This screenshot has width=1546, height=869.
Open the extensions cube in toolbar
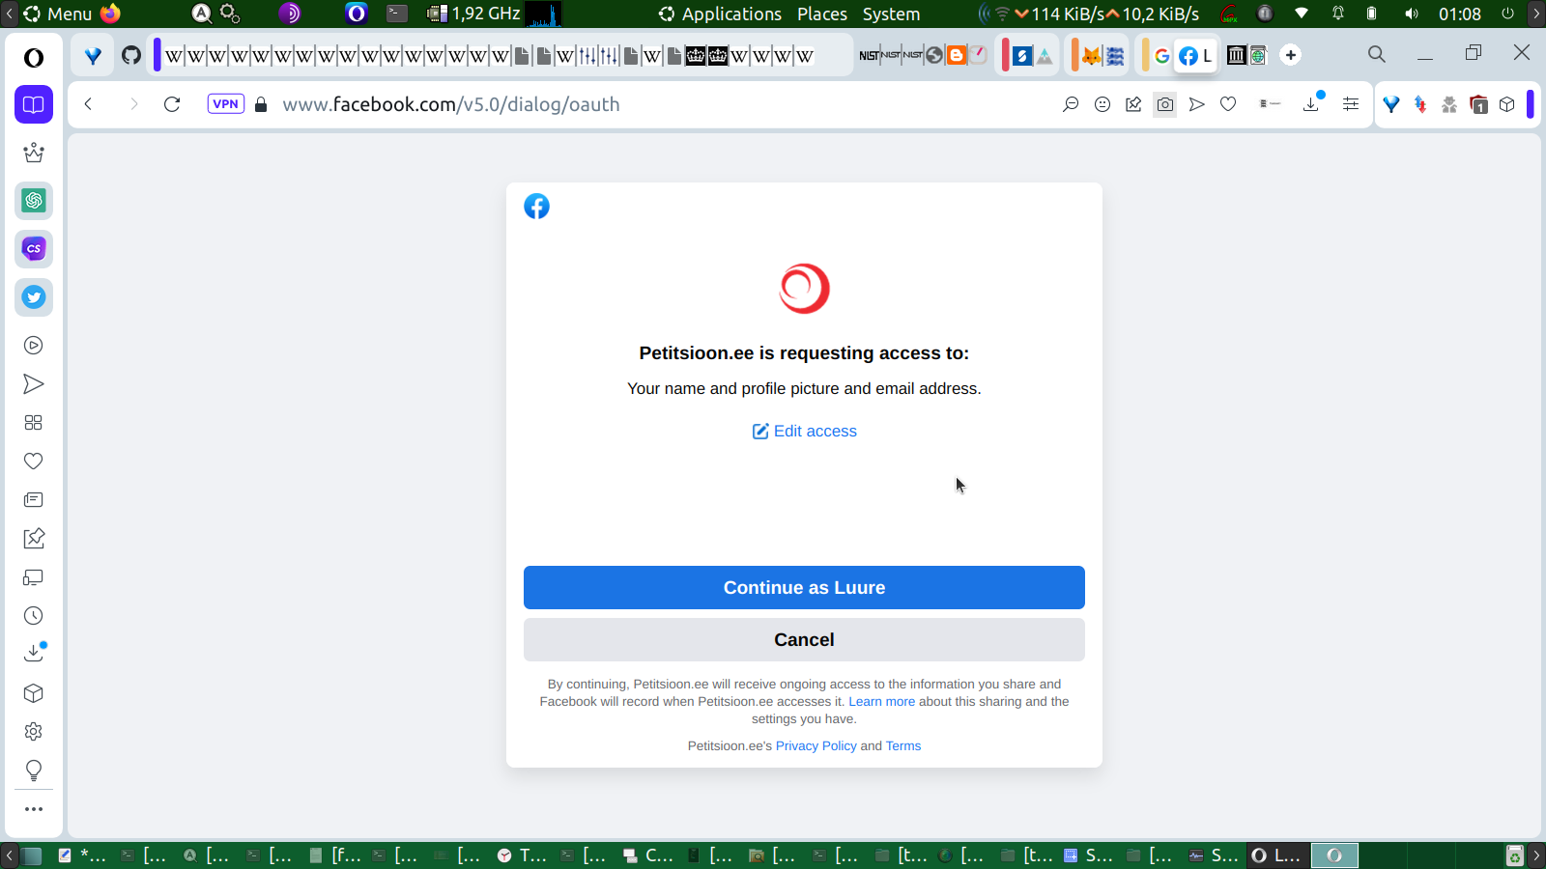(x=1507, y=104)
